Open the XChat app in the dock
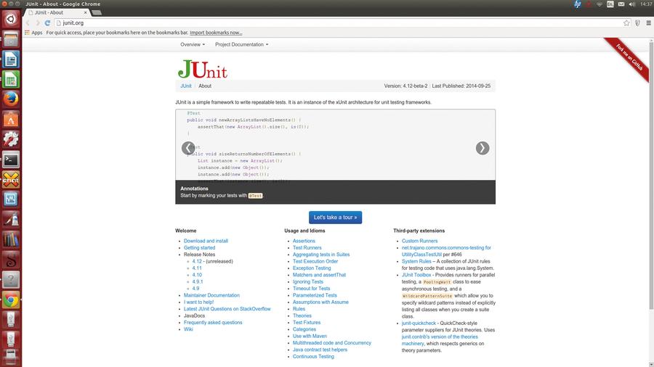654x367 pixels. 11,179
